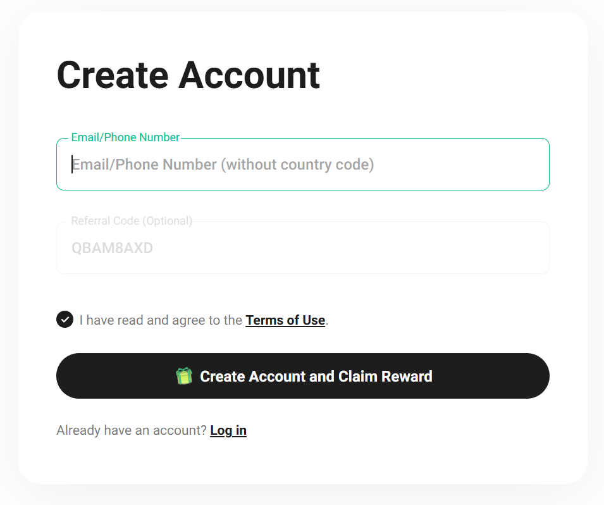Screen dimensions: 604x505
Task: Click the 'Already have an account?' text
Action: pos(132,431)
